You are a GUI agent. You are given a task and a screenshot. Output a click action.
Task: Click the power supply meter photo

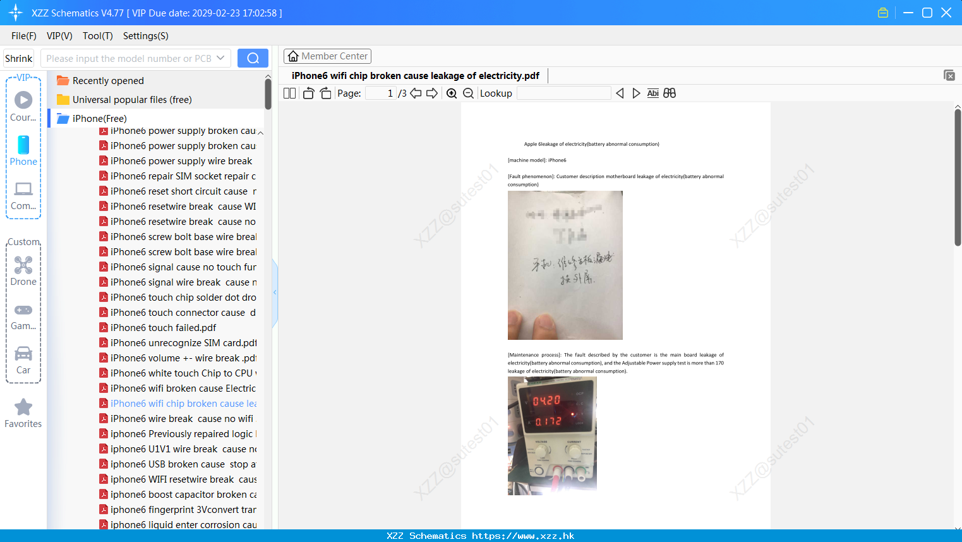point(552,436)
